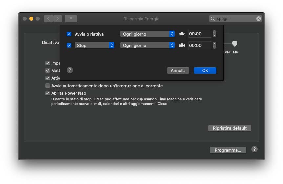Uncheck the Stop schedule checkbox
This screenshot has height=184, width=283.
coord(69,45)
